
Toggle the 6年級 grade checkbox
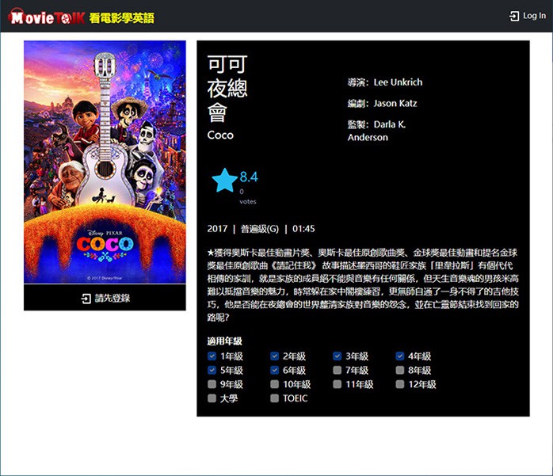274,371
